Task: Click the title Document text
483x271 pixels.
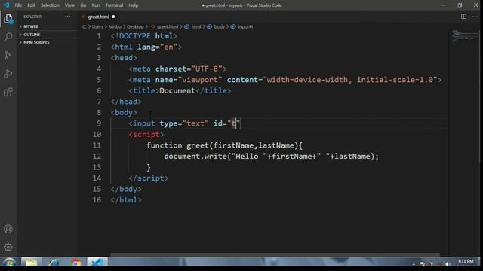Action: 177,91
